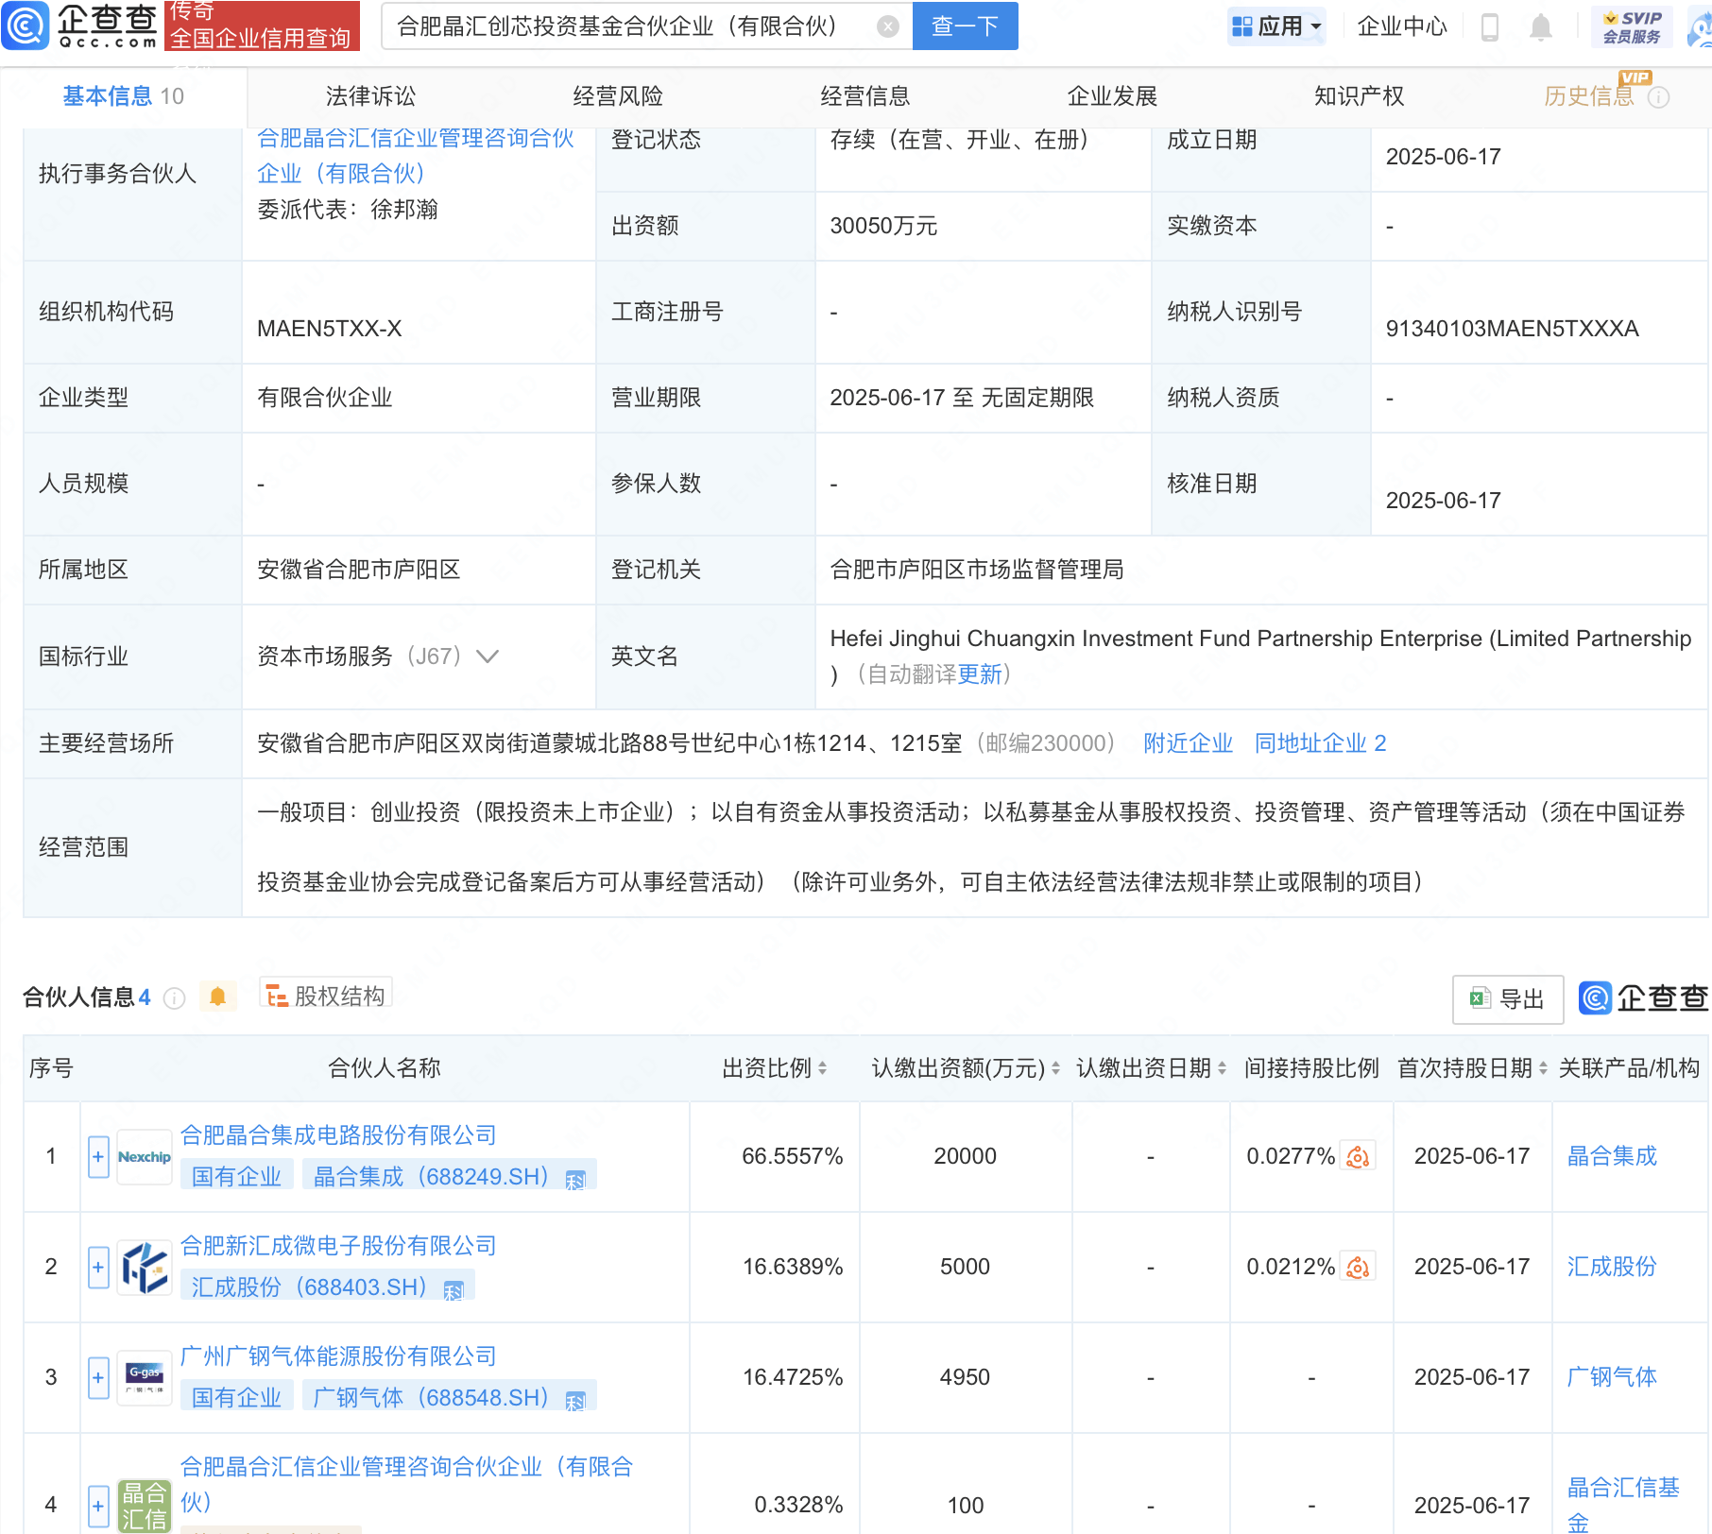Clear the search box text
This screenshot has width=1712, height=1534.
click(x=887, y=26)
